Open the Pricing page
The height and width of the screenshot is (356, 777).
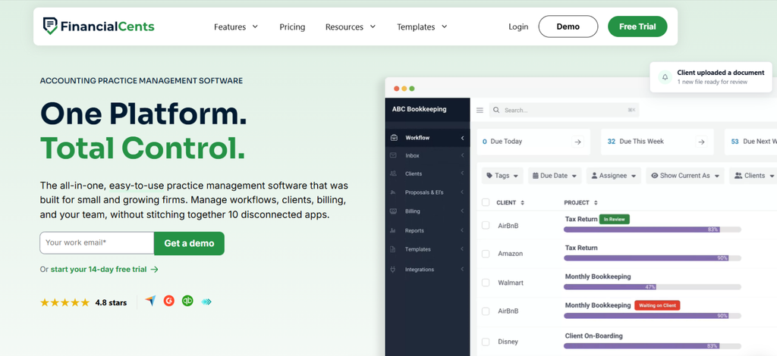point(292,27)
